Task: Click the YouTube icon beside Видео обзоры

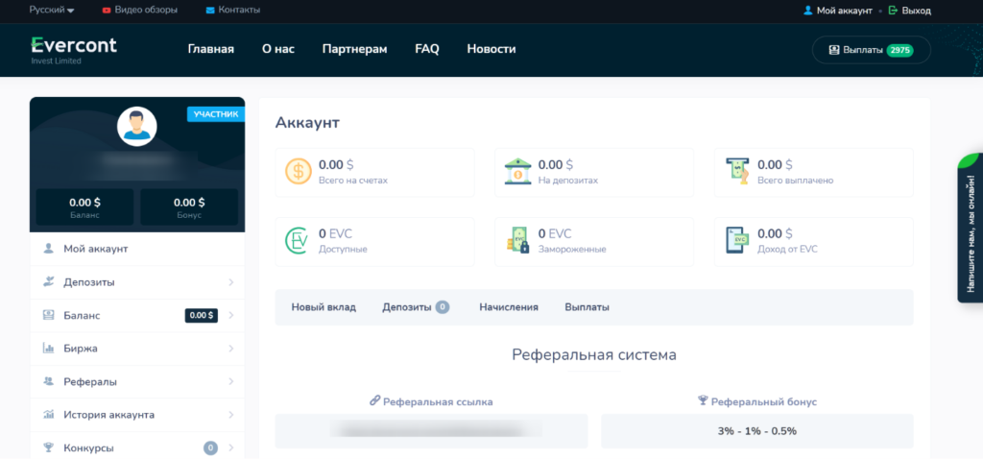Action: pos(107,10)
